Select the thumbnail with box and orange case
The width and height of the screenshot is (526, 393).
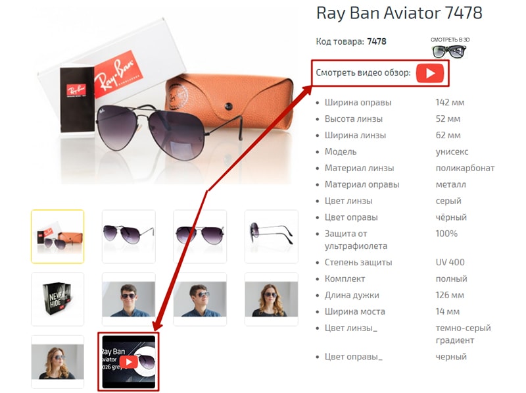click(x=57, y=236)
